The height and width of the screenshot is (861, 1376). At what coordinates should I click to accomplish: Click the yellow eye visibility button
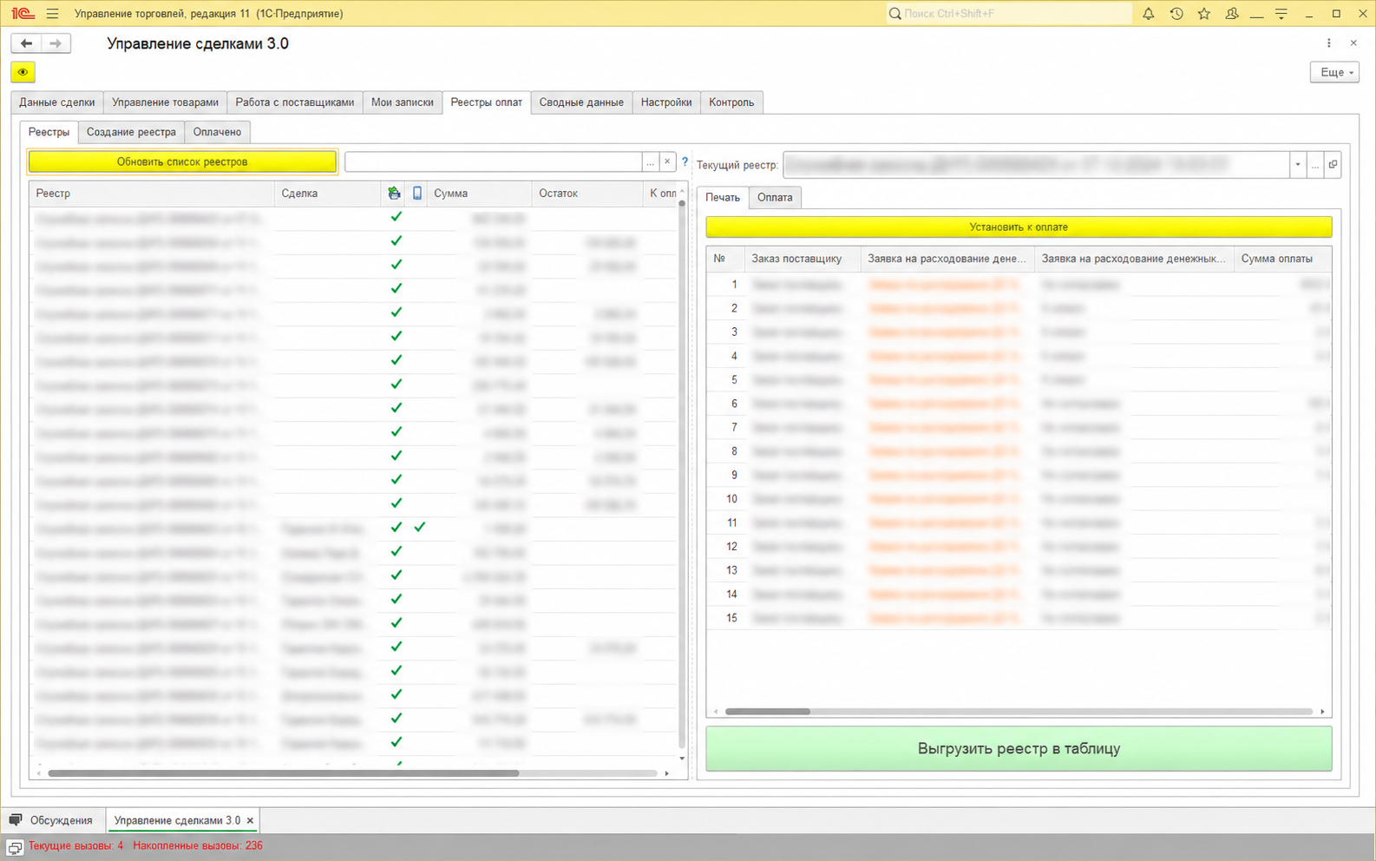(23, 72)
